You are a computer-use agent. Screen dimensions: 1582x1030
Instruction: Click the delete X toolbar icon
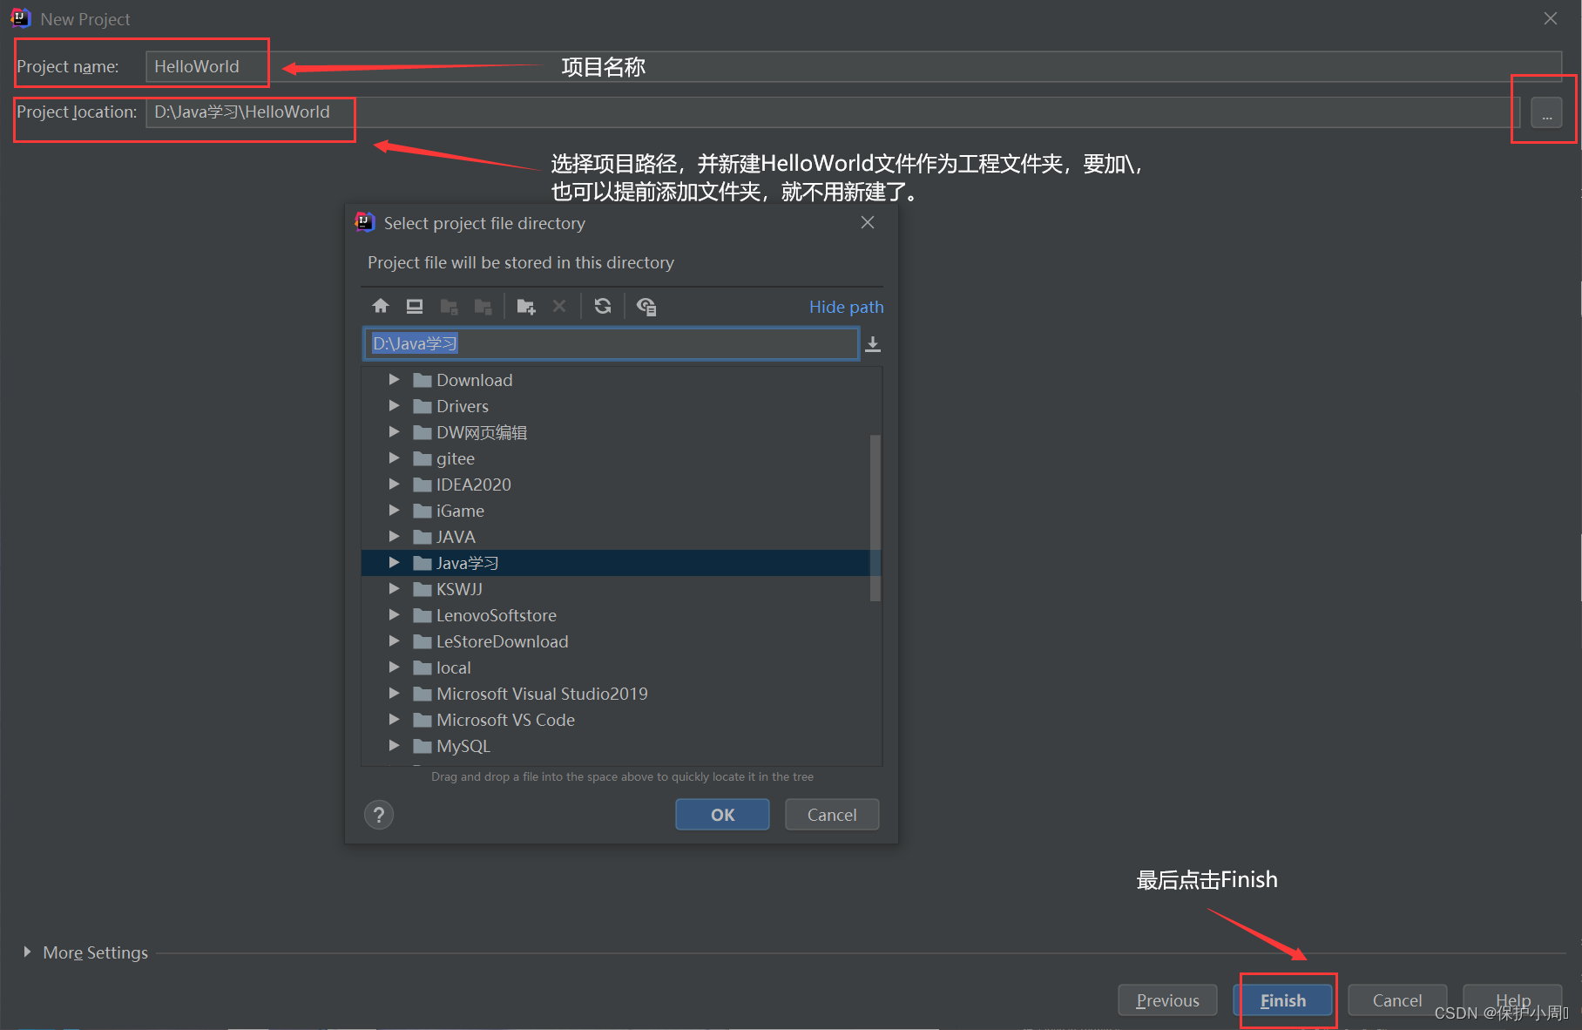[559, 306]
